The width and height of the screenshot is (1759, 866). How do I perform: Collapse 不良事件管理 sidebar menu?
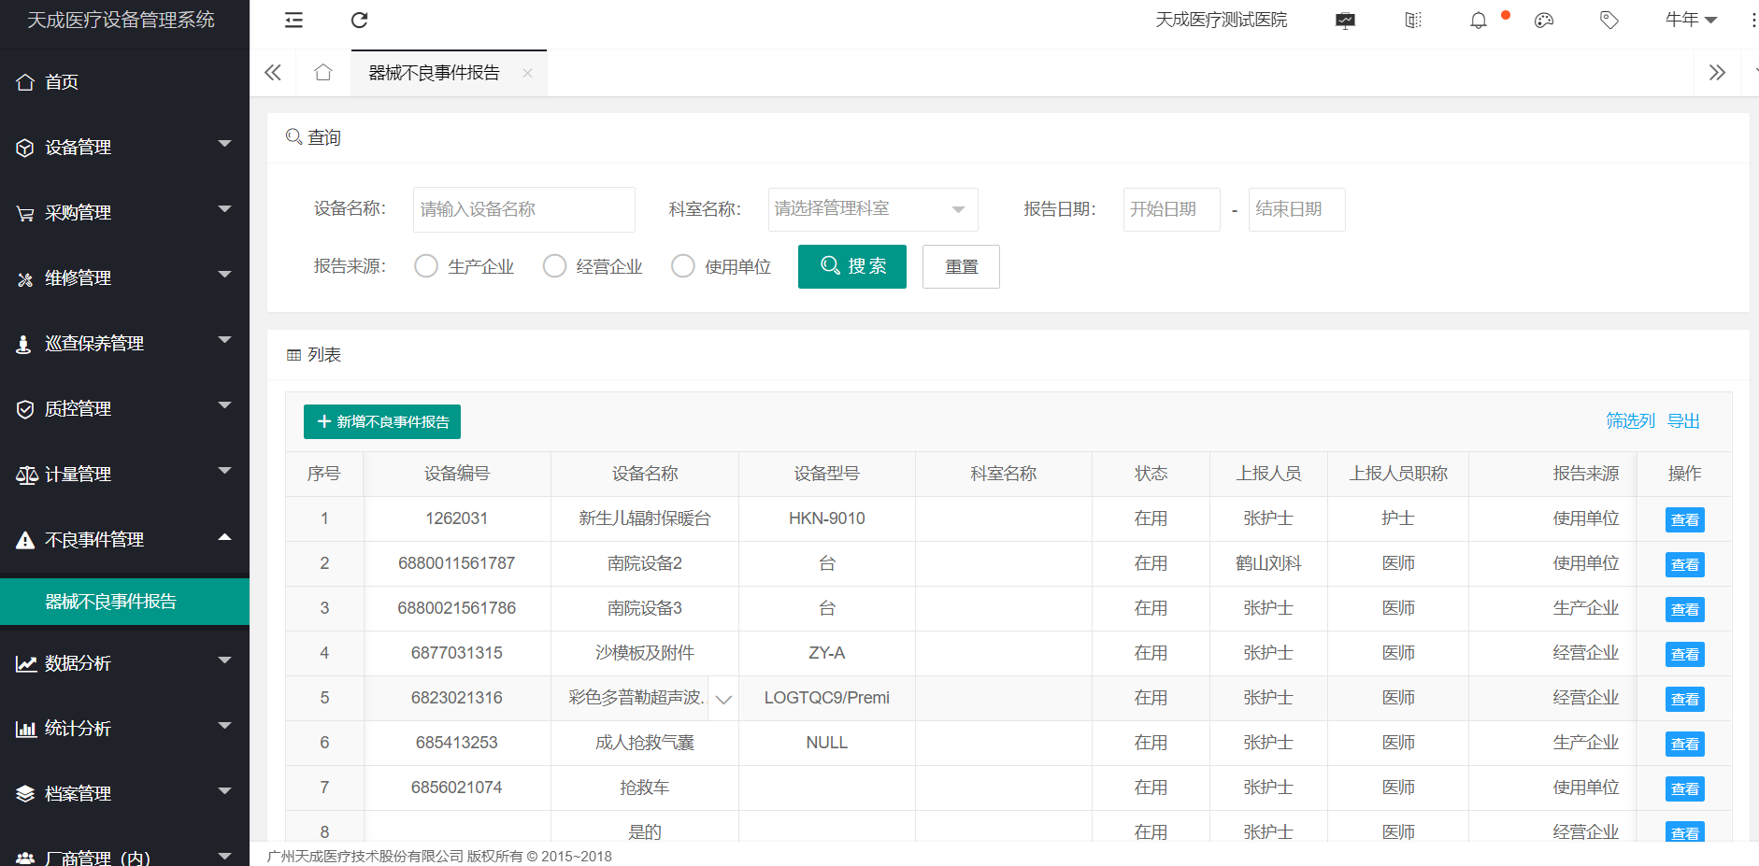pos(124,540)
